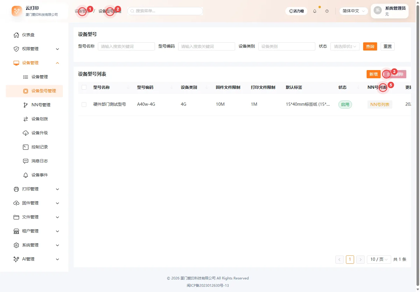The image size is (420, 292).
Task: Click the 设备升级 cloud upload icon
Action: (26, 133)
